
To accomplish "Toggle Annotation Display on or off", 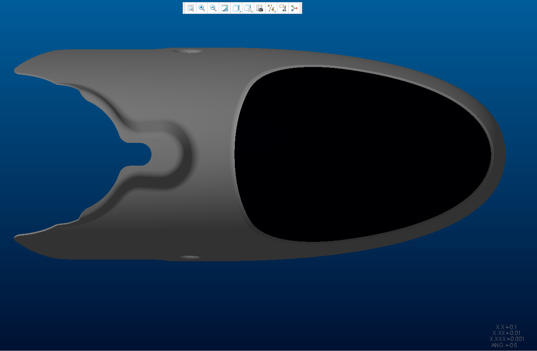I will tap(283, 8).
